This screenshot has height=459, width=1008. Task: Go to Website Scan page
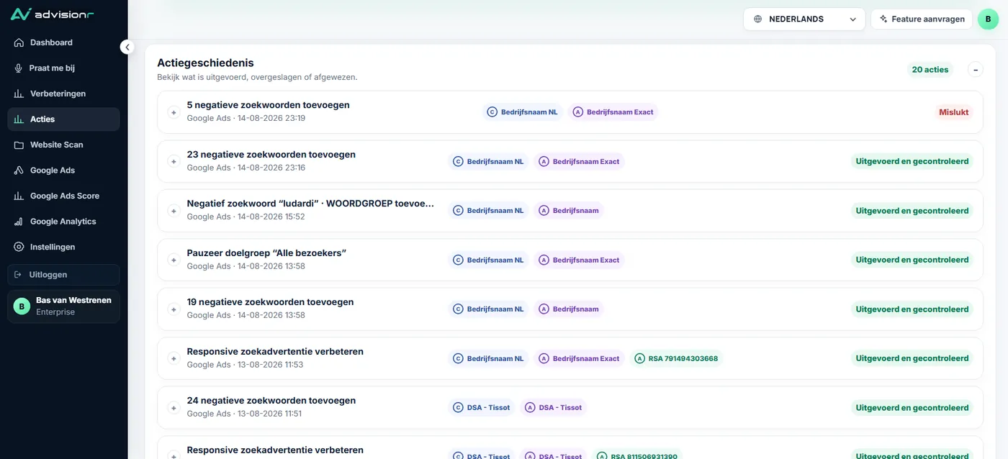pos(63,145)
